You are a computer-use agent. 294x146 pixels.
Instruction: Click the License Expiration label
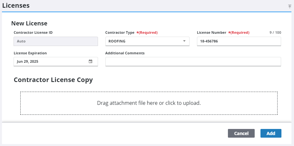[x=30, y=53]
